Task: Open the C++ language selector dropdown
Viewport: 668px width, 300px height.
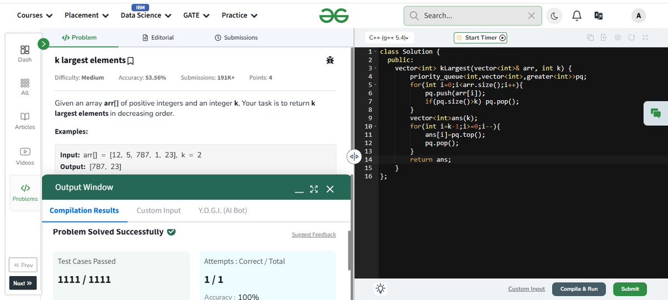Action: [x=388, y=38]
